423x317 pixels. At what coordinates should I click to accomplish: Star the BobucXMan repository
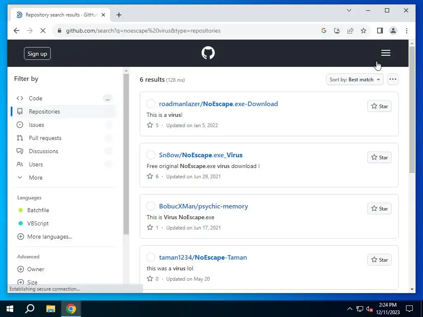379,208
